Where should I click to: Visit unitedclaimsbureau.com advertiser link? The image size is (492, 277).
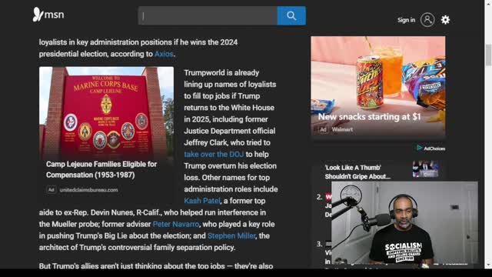click(x=89, y=190)
